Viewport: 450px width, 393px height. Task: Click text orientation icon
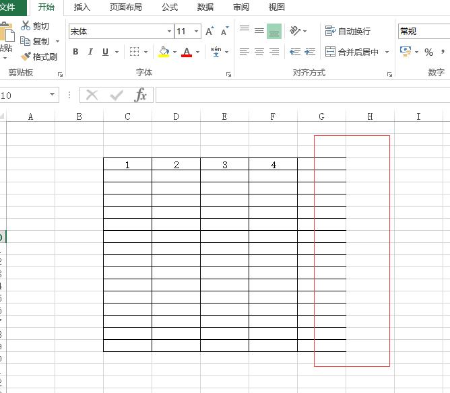[x=295, y=31]
